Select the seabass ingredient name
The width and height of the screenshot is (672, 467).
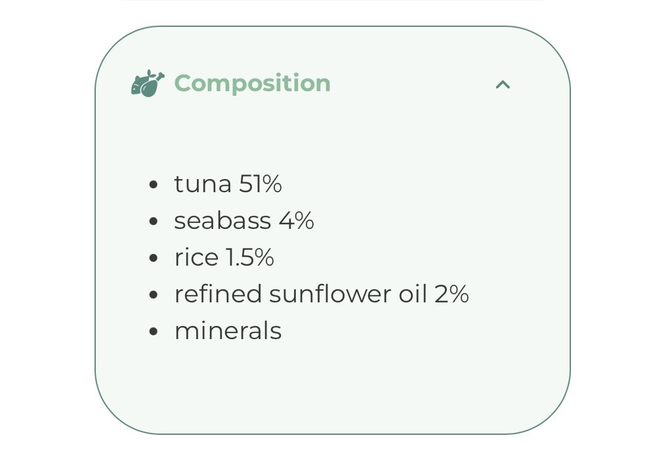(x=222, y=221)
